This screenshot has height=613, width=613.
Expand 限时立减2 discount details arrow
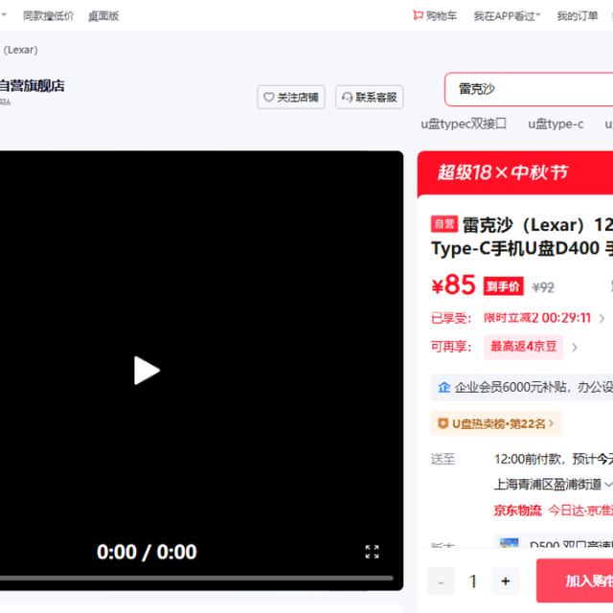(x=602, y=318)
